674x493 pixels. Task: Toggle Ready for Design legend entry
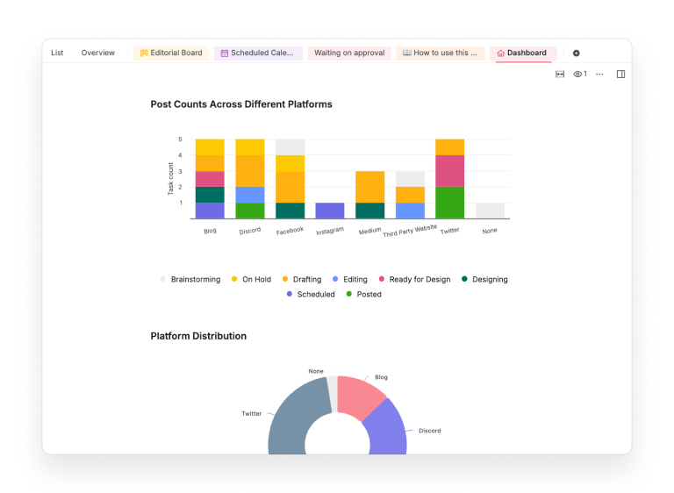pos(414,279)
